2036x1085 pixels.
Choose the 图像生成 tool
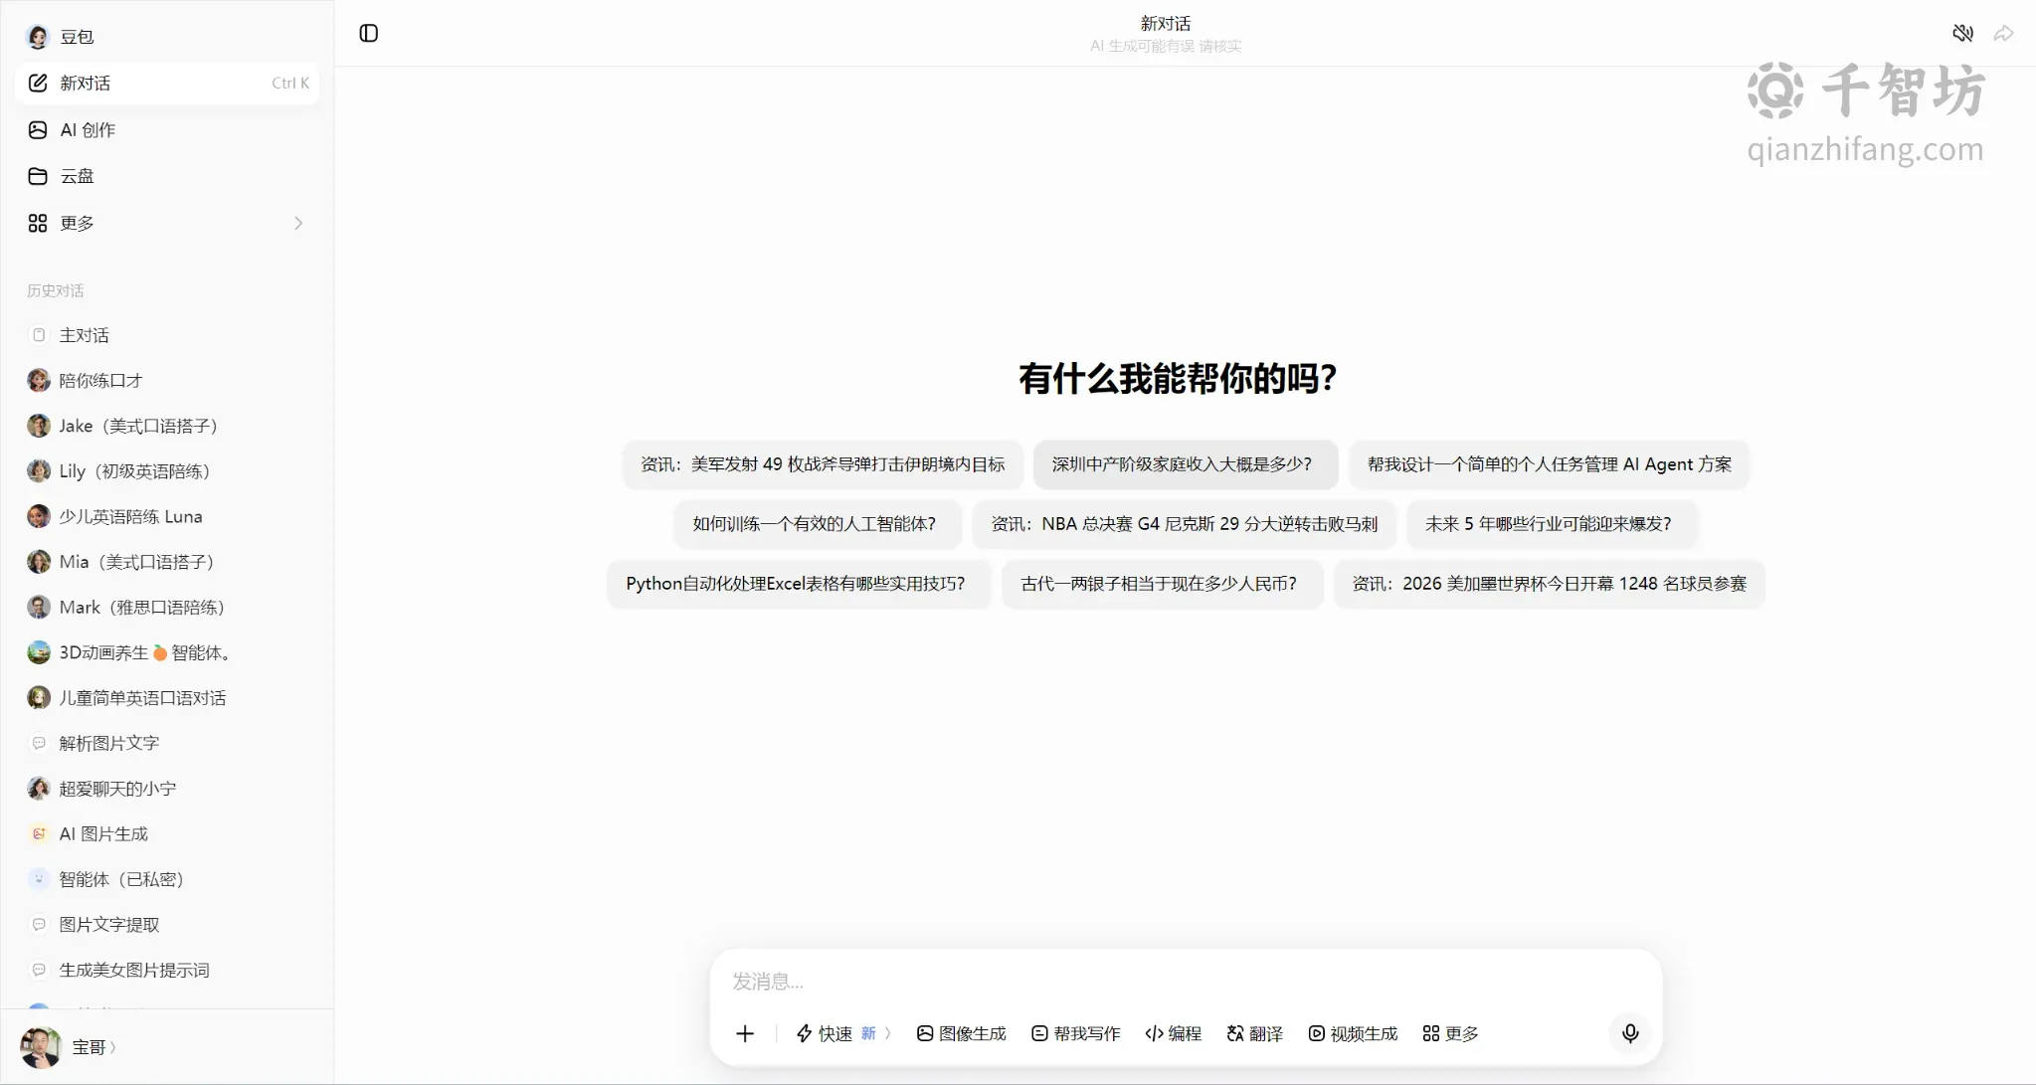tap(962, 1033)
